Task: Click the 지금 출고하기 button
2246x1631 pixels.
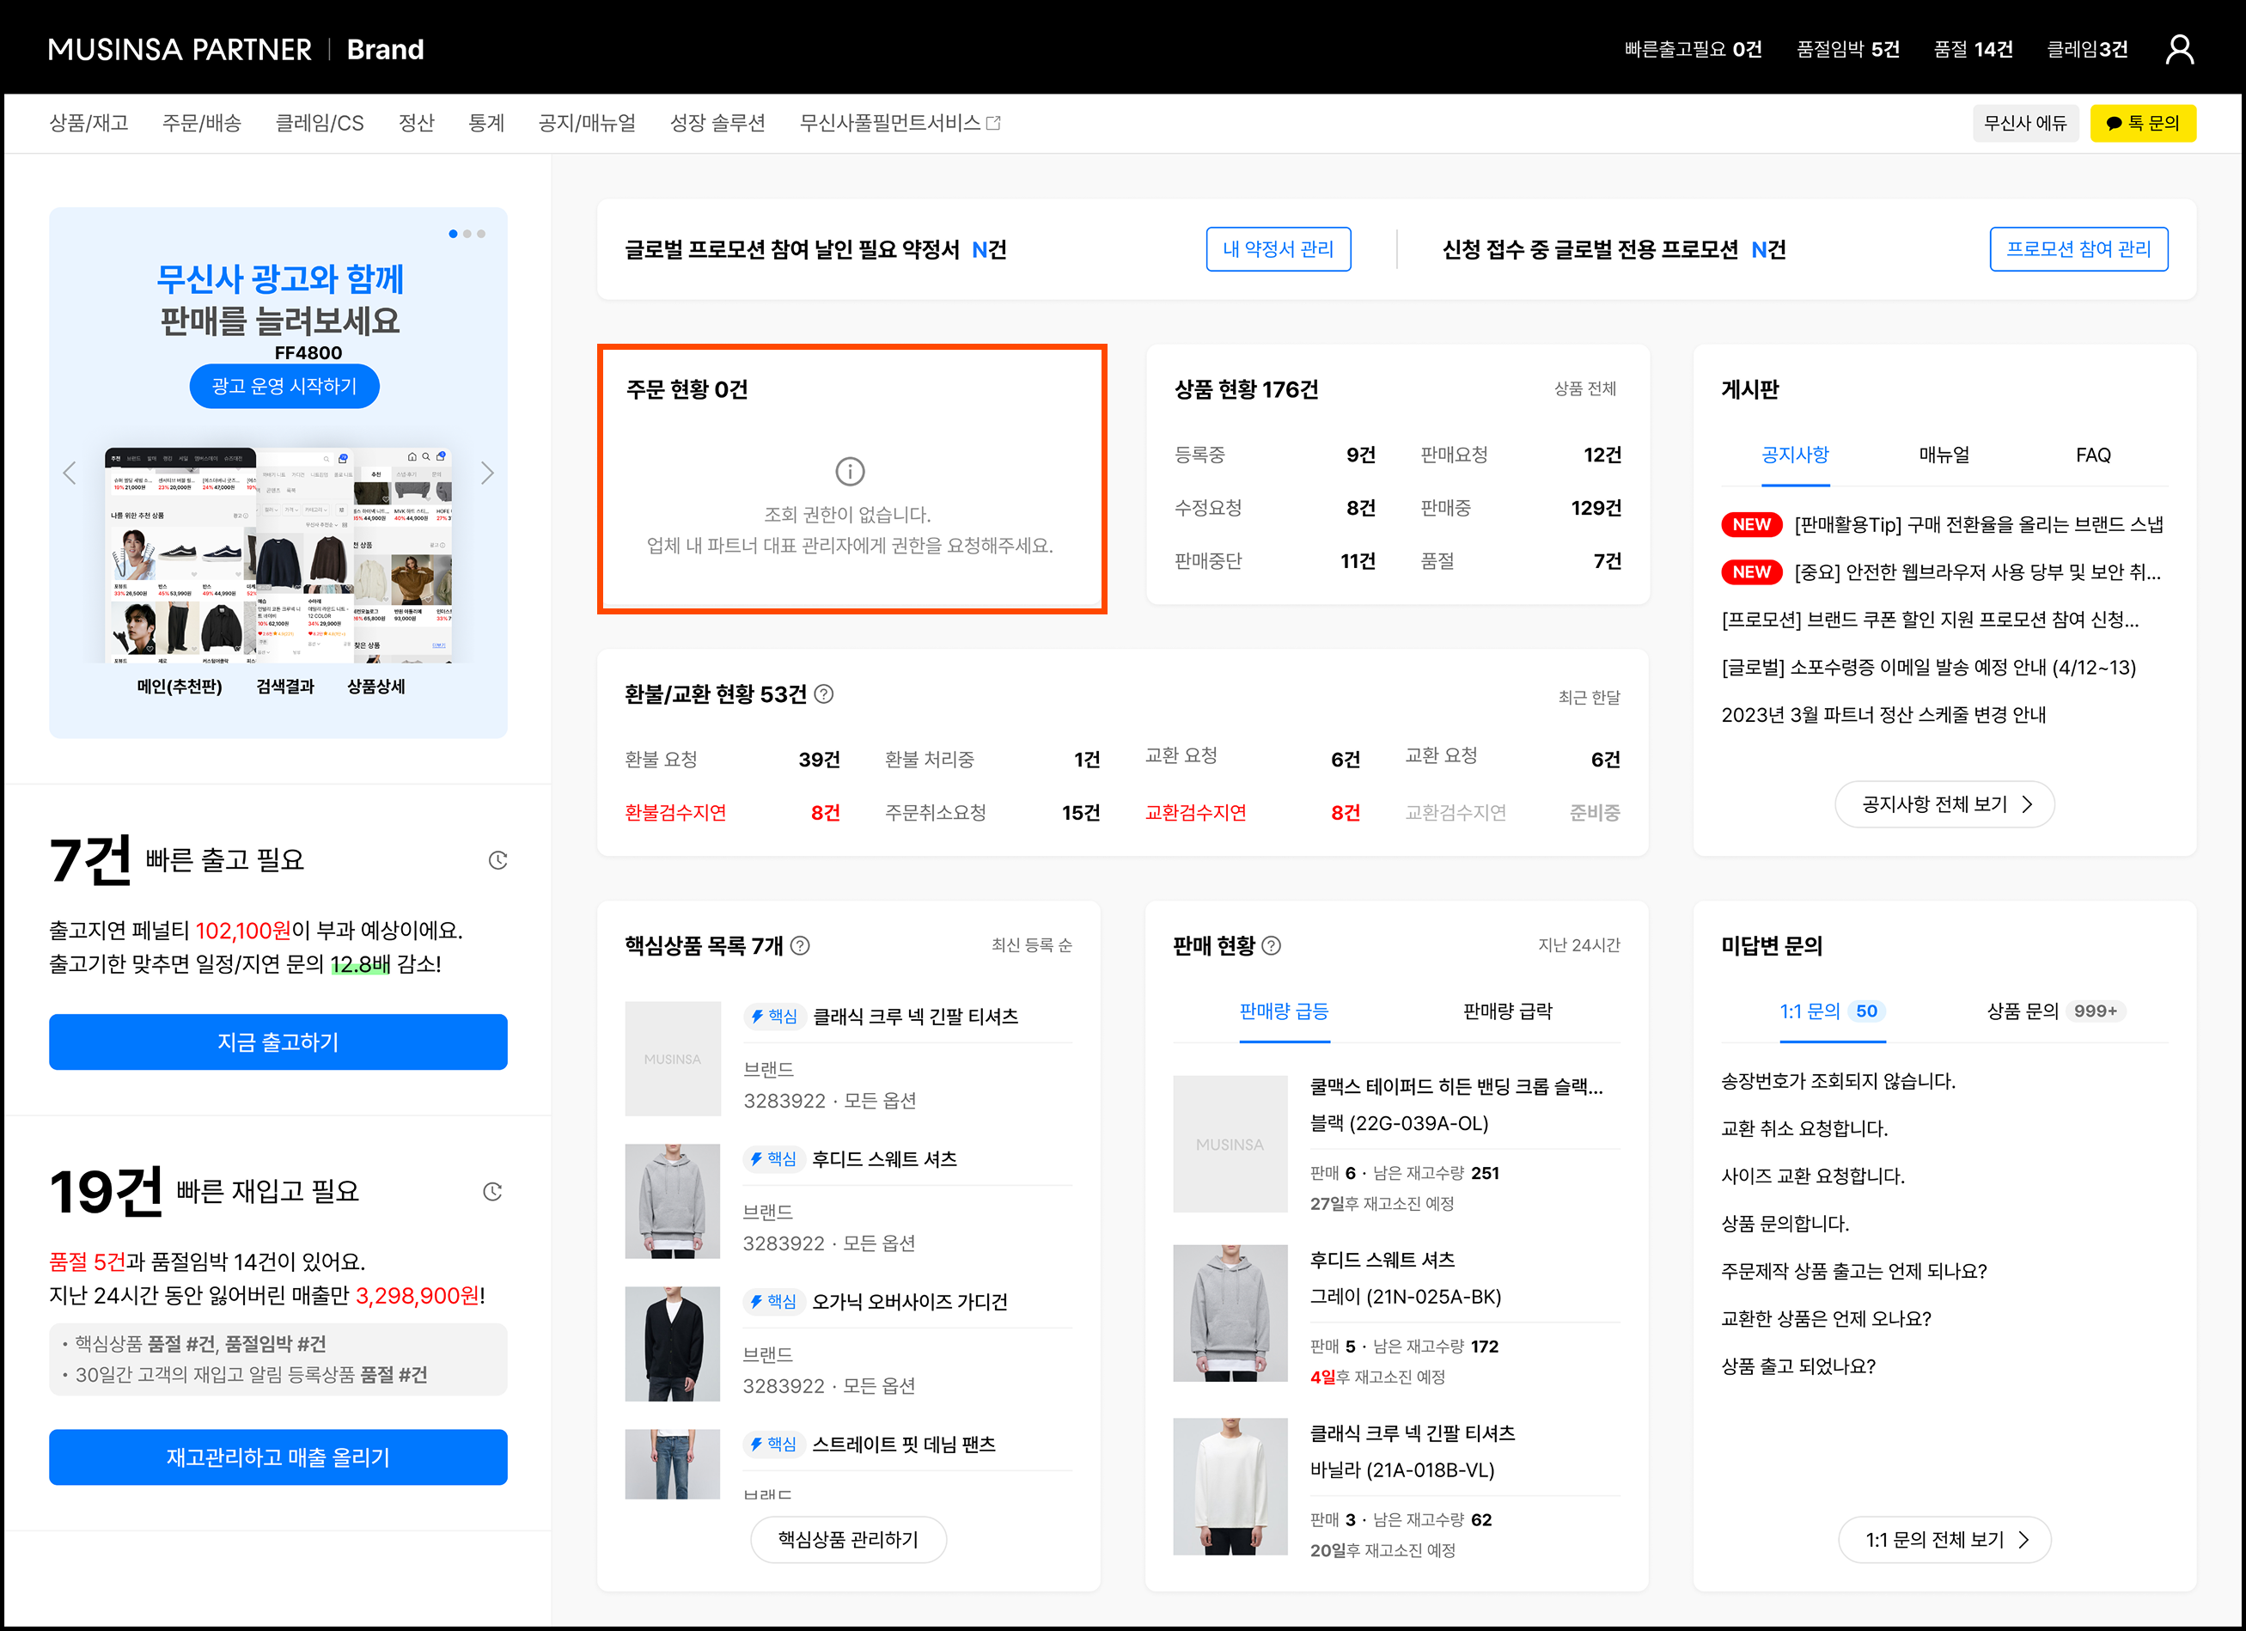Action: click(x=278, y=1042)
